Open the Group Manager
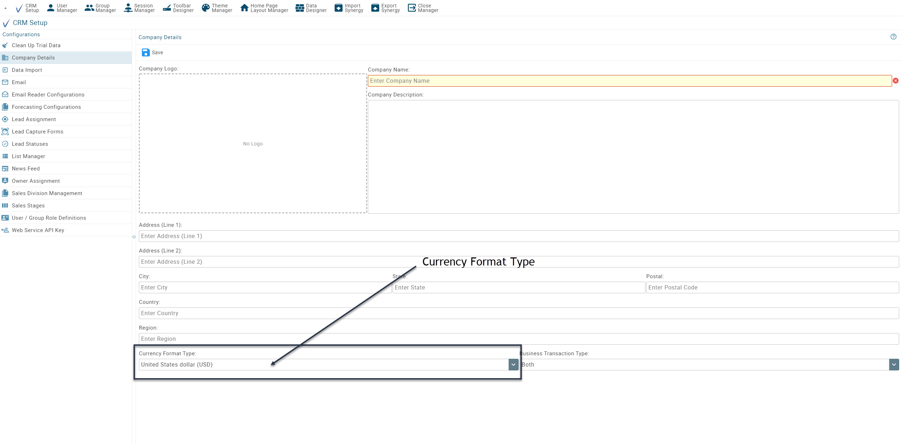Viewport: 902px width, 444px height. click(x=100, y=8)
